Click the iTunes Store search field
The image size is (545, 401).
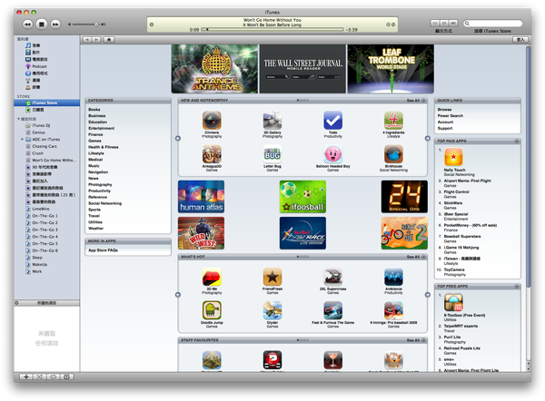click(x=493, y=24)
